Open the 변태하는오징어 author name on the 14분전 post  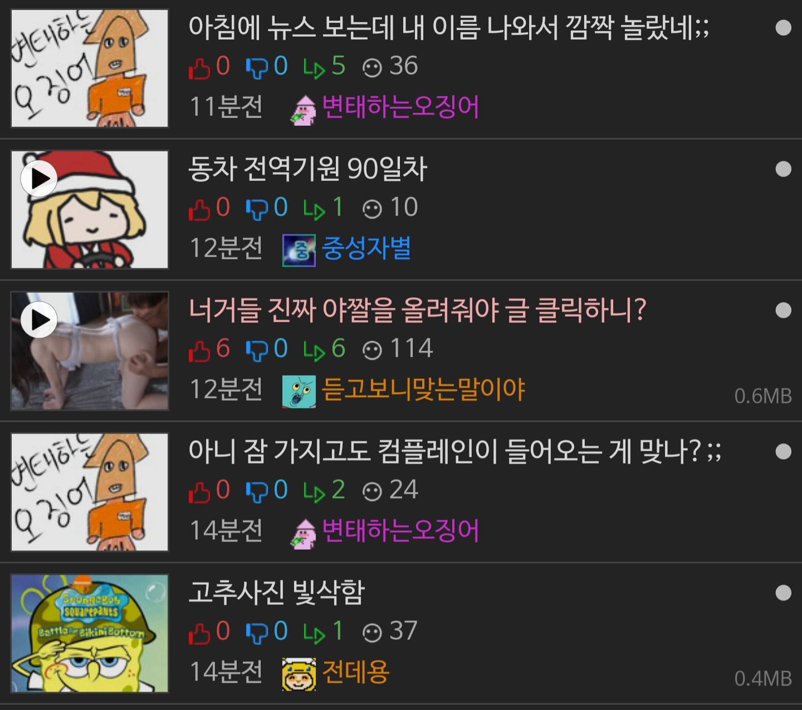400,531
